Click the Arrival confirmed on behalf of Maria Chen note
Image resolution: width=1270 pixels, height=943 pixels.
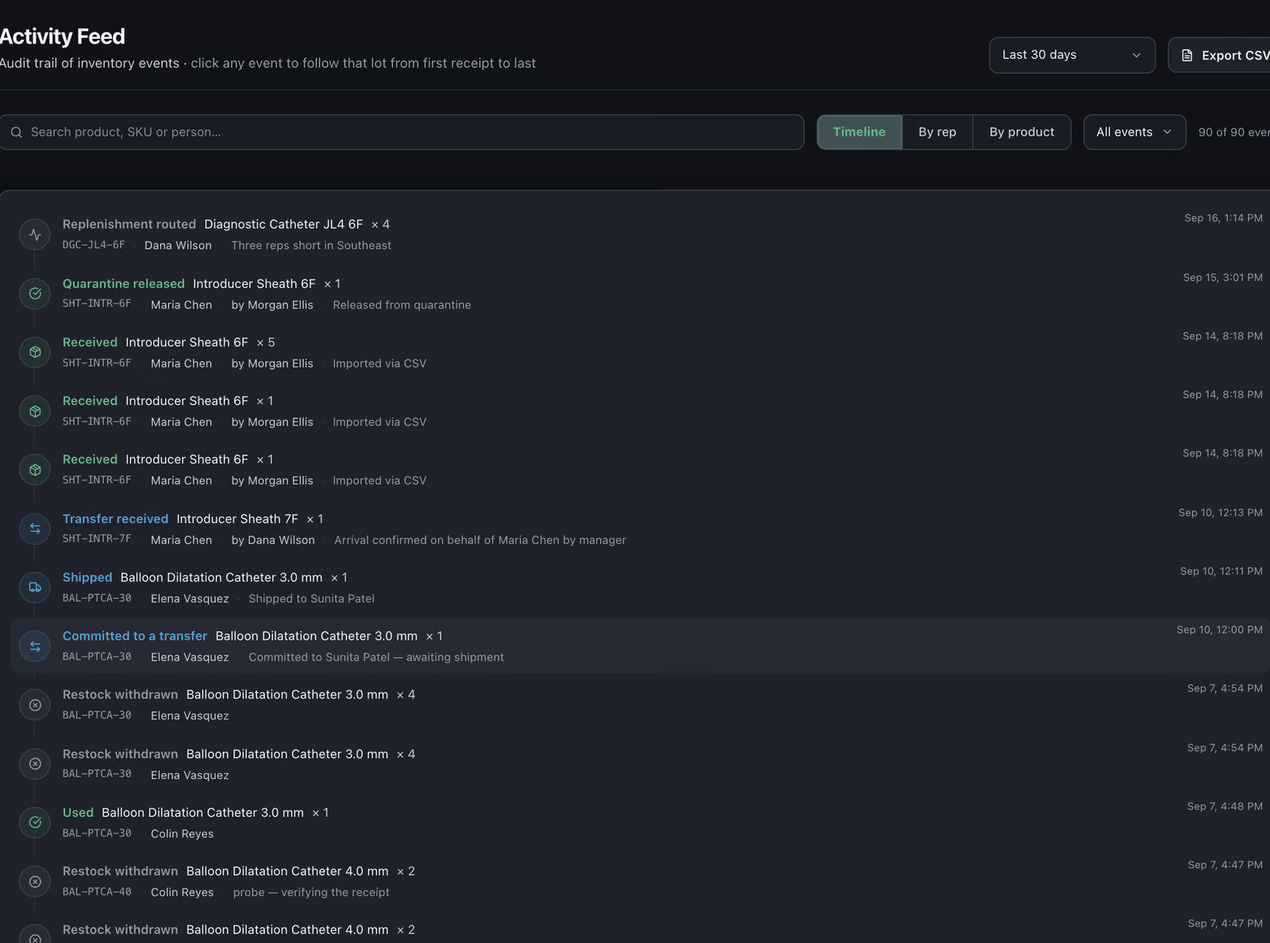pos(480,540)
